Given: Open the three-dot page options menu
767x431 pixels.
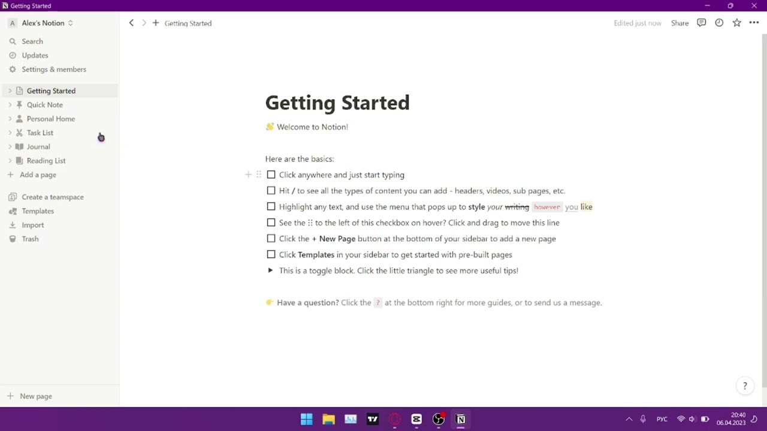Looking at the screenshot, I should click(x=754, y=23).
